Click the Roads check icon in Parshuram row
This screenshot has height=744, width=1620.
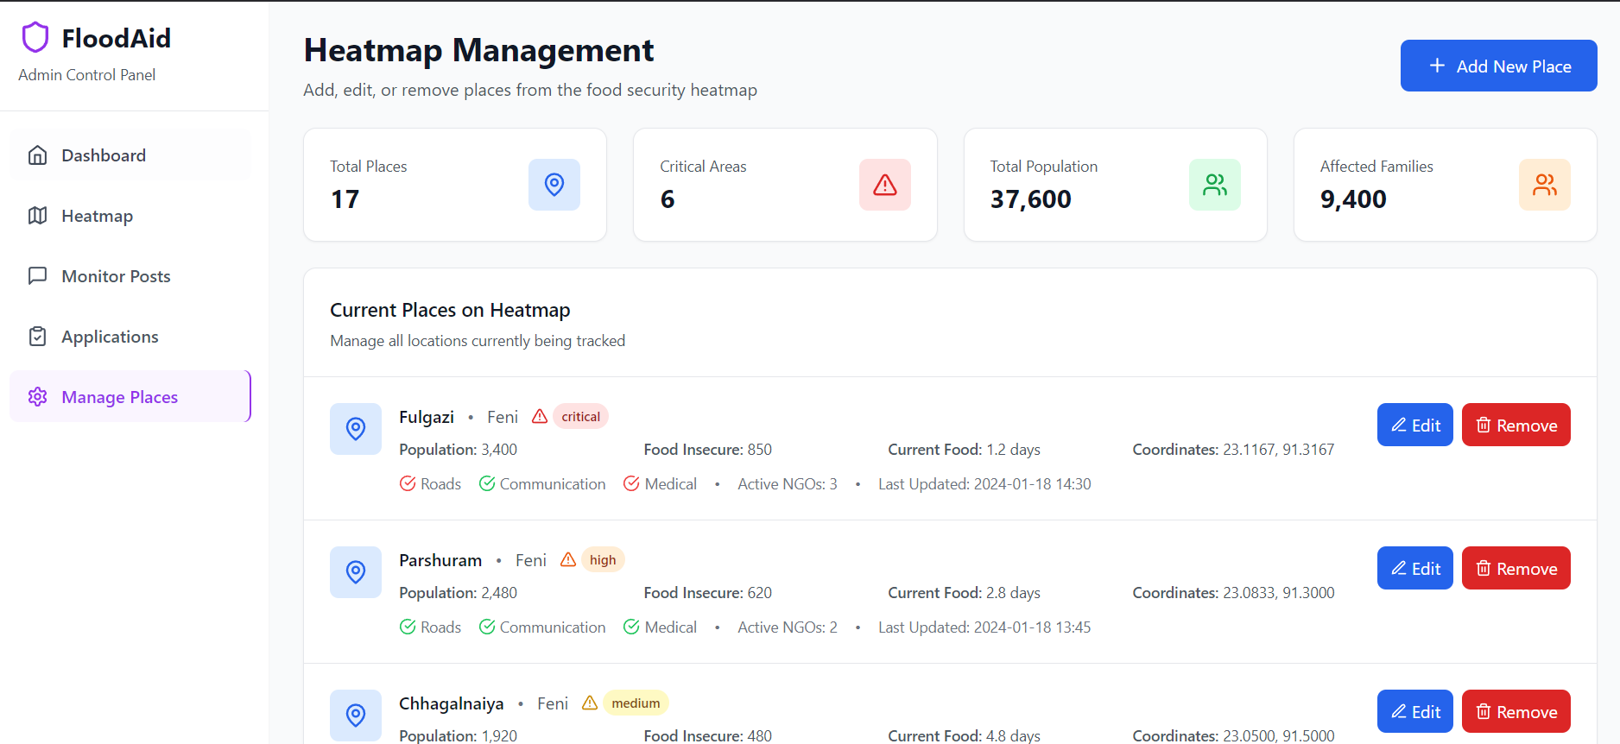pyautogui.click(x=408, y=627)
